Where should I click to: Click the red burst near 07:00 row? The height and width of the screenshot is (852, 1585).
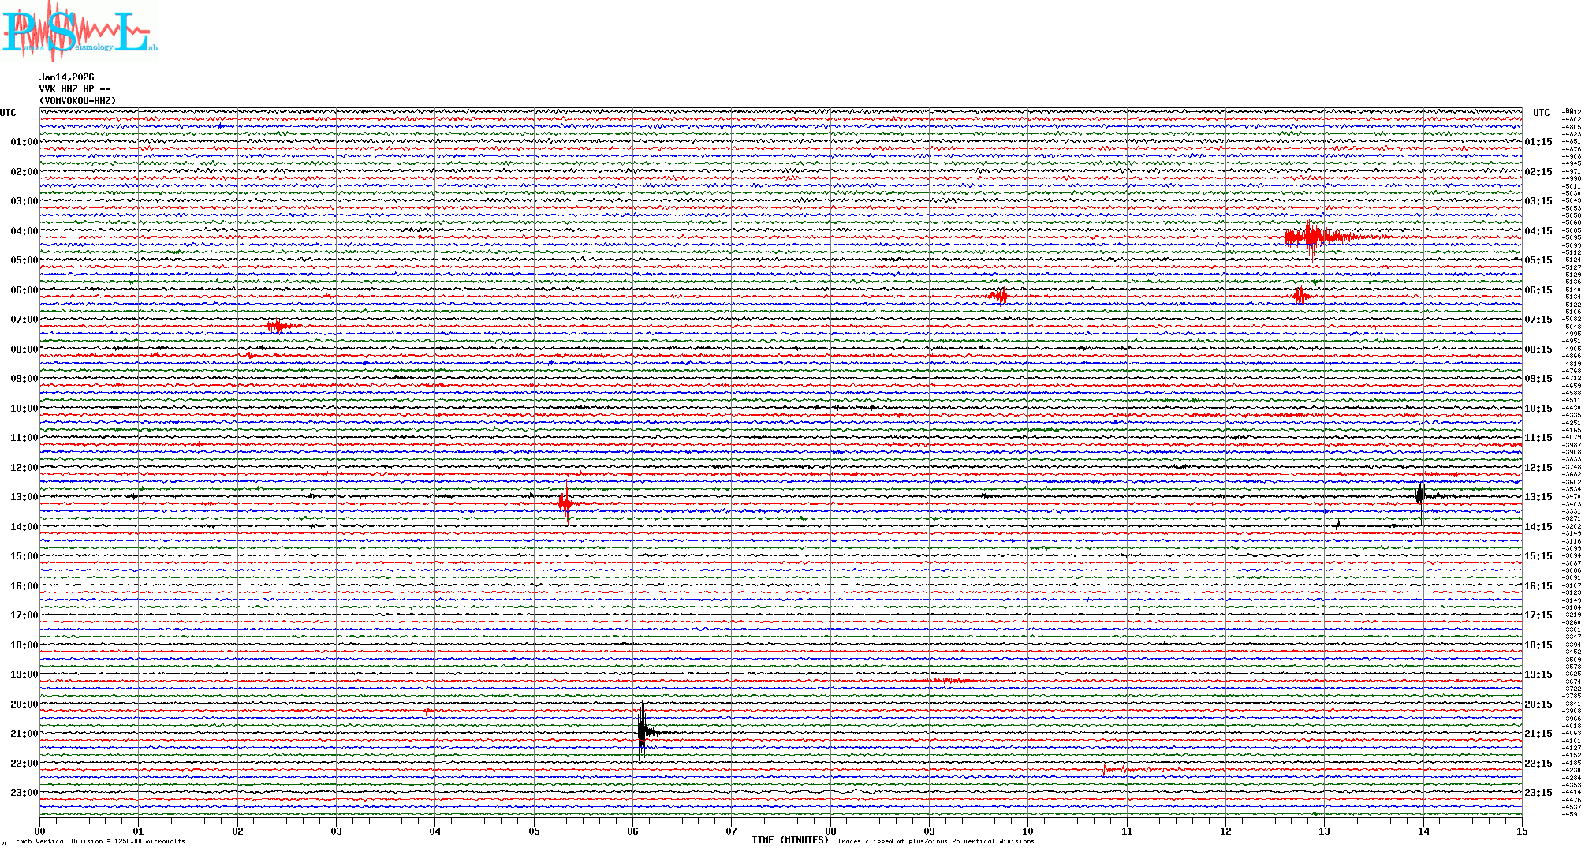coord(278,326)
